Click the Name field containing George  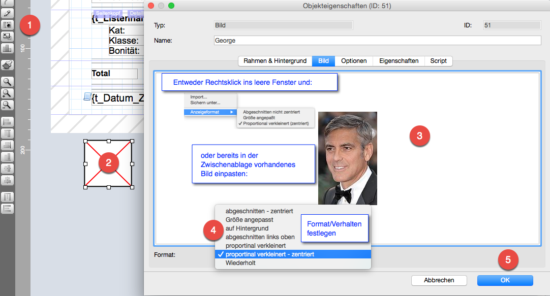point(377,41)
